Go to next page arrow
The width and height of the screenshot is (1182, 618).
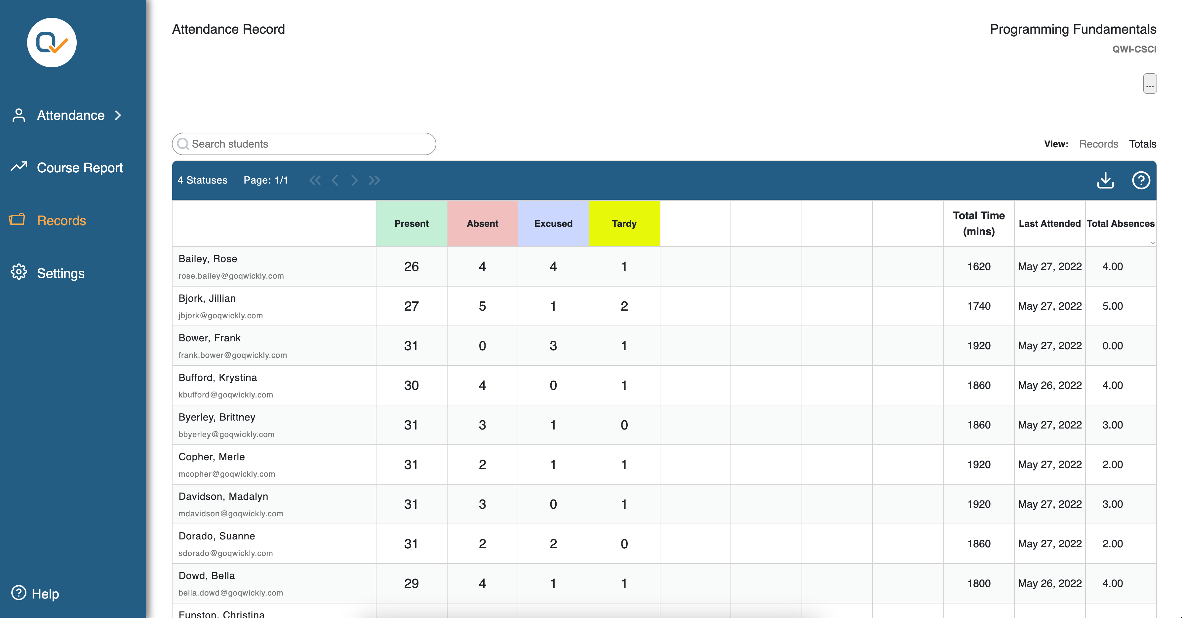(x=354, y=180)
